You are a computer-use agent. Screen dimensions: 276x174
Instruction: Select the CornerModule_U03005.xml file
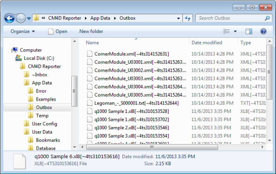click(140, 95)
